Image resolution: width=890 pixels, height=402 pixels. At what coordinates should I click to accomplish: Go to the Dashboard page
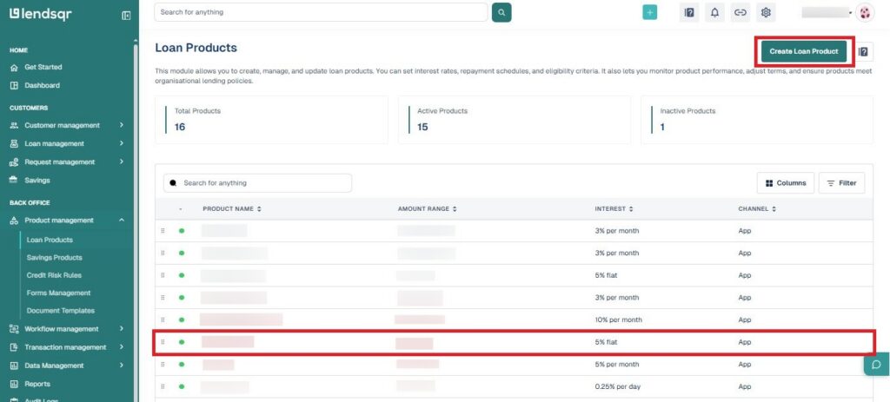coord(42,86)
